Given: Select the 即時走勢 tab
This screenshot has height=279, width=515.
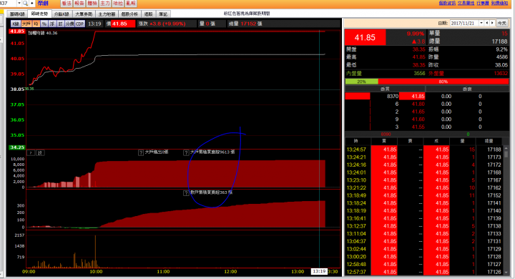Looking at the screenshot, I should (39, 14).
